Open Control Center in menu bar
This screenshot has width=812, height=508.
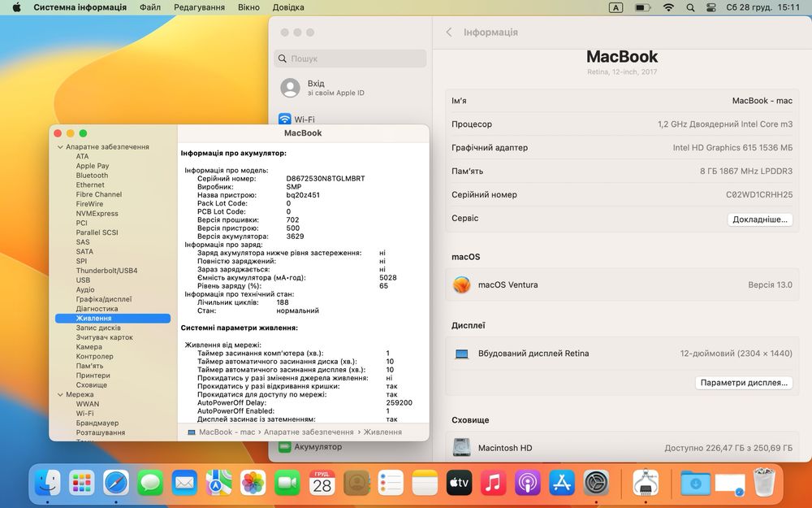point(711,7)
